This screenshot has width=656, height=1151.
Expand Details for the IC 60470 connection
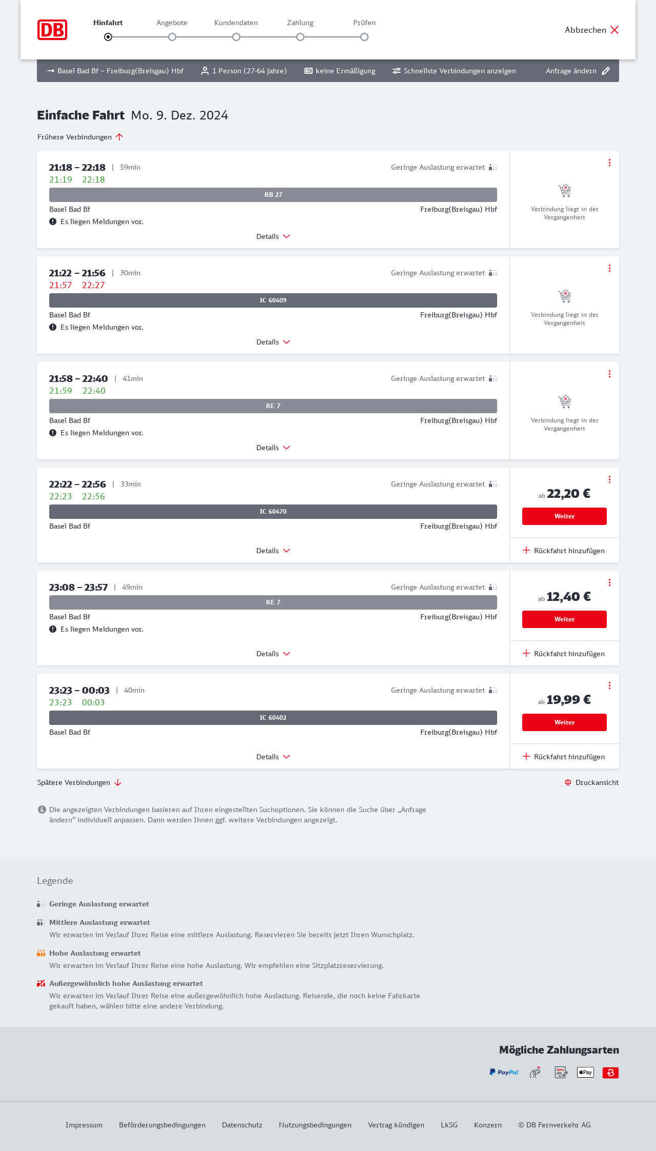pos(273,551)
